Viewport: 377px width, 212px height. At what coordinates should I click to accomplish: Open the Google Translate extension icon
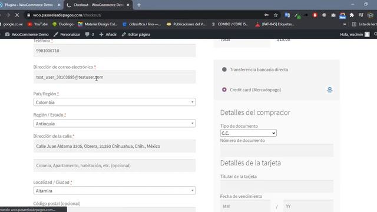pyautogui.click(x=287, y=15)
